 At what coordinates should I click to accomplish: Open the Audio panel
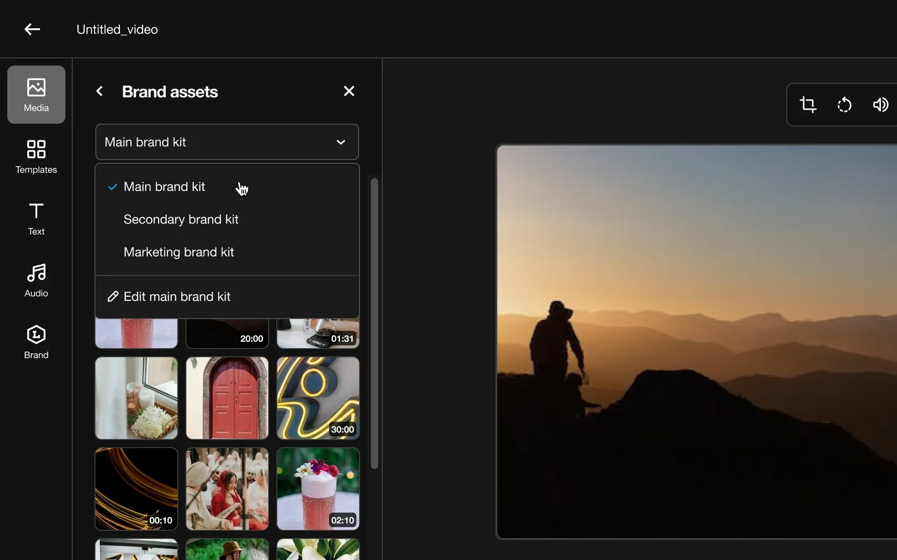pyautogui.click(x=36, y=280)
